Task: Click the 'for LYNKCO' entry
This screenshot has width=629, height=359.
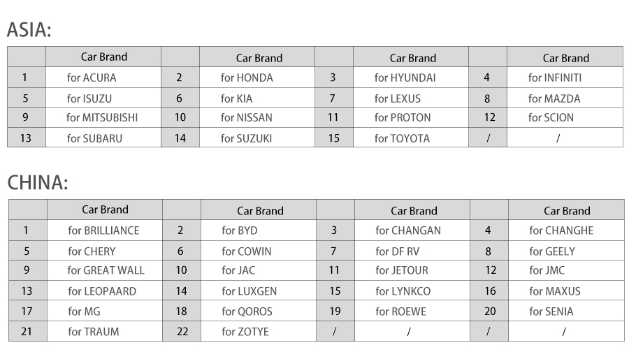Action: [x=412, y=291]
